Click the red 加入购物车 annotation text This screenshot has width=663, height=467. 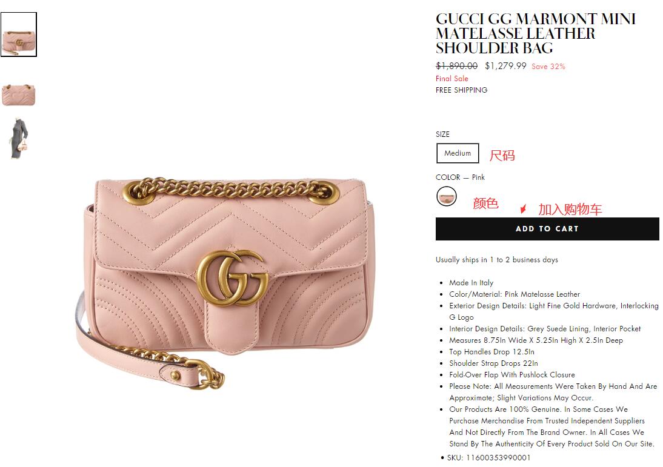click(570, 209)
